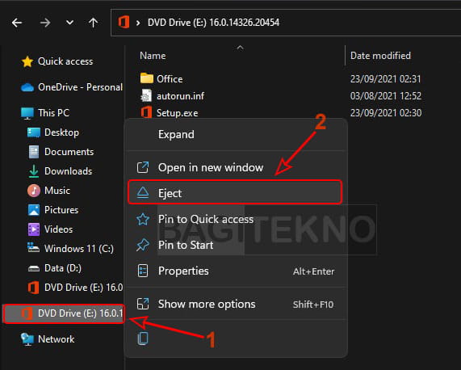461x370 pixels.
Task: Go forward with the right arrow button
Action: click(45, 23)
